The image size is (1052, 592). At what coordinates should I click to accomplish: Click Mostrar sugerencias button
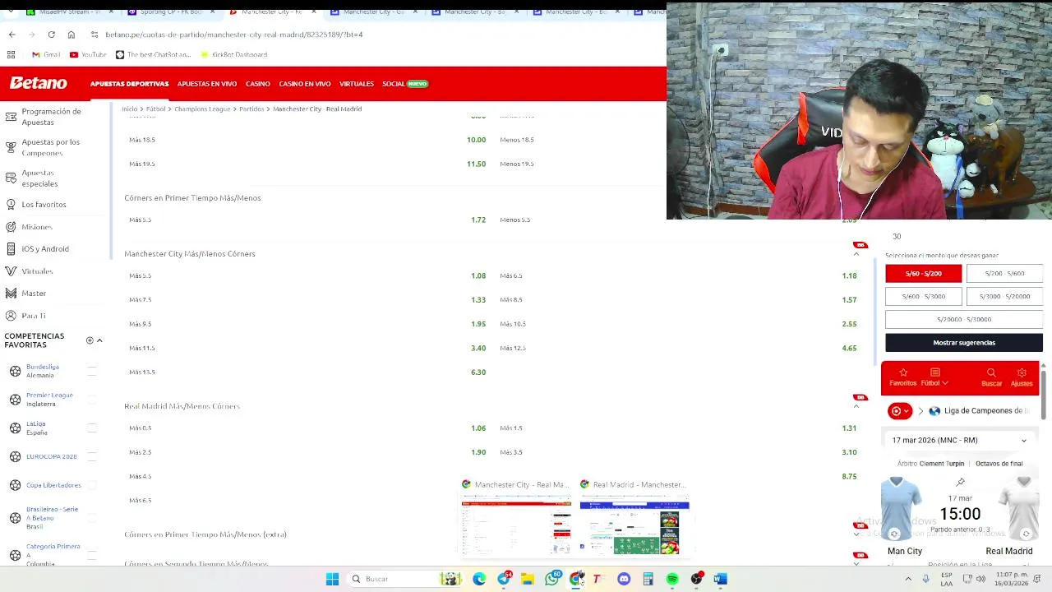pos(964,342)
